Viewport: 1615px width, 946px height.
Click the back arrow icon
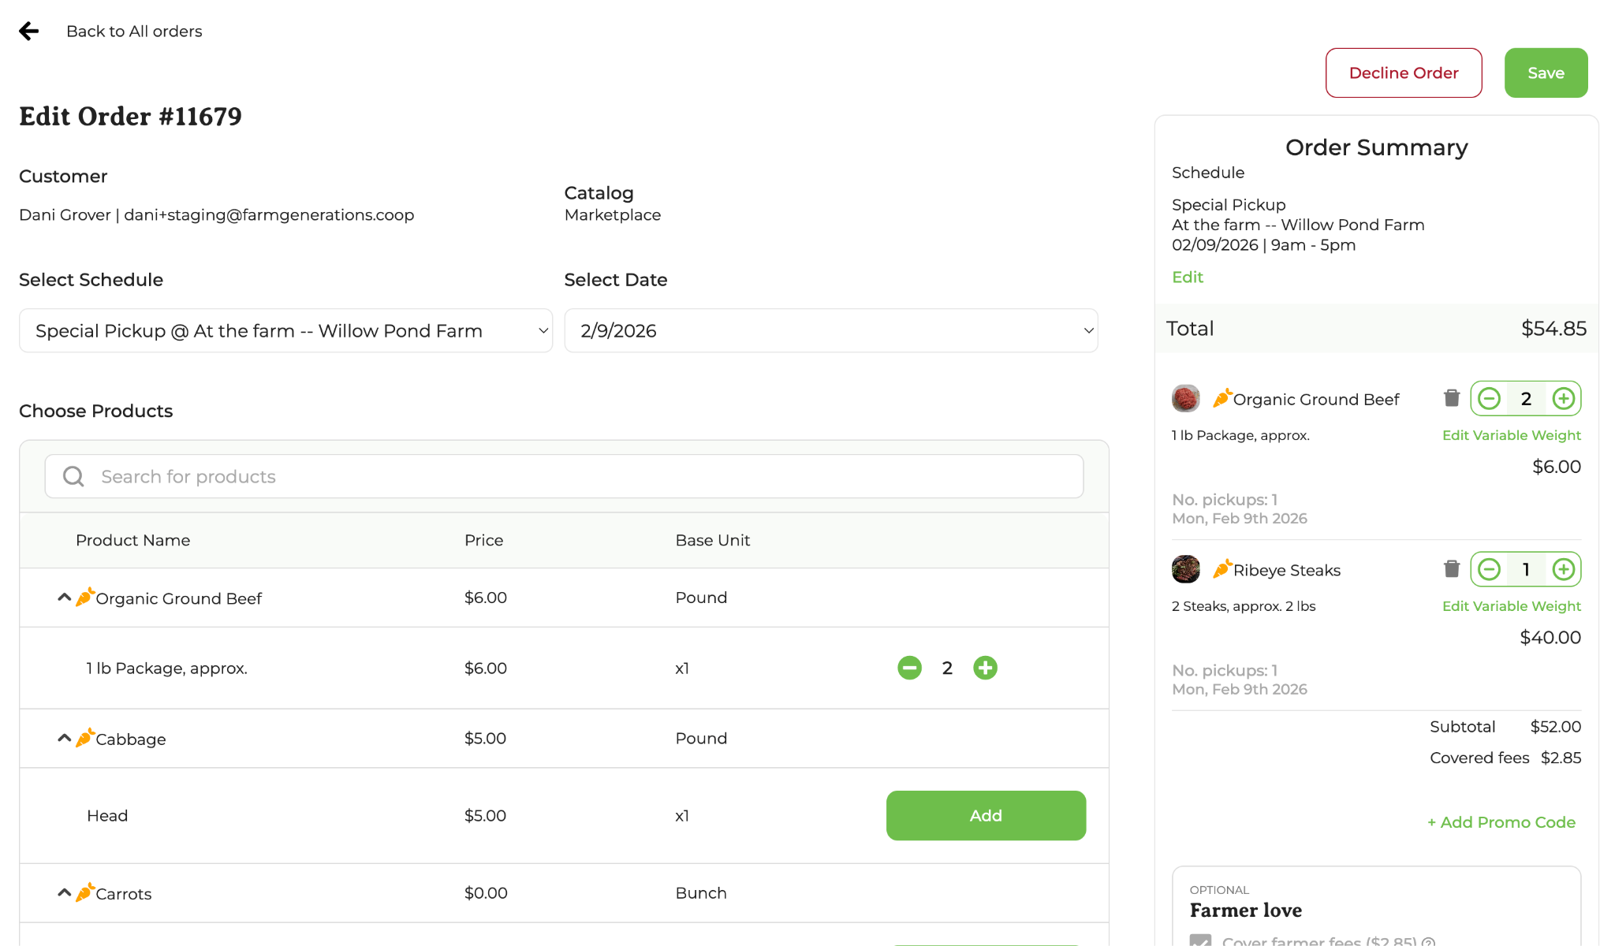coord(29,31)
